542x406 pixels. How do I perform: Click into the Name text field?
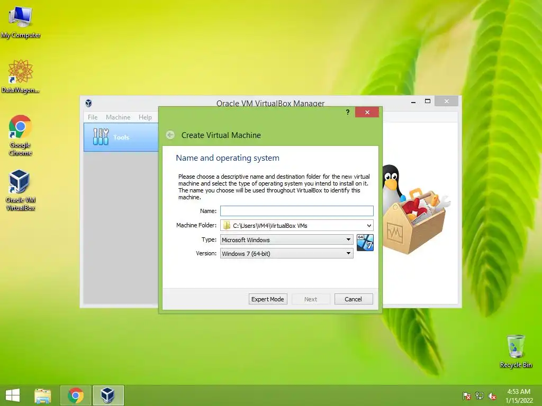click(x=297, y=211)
